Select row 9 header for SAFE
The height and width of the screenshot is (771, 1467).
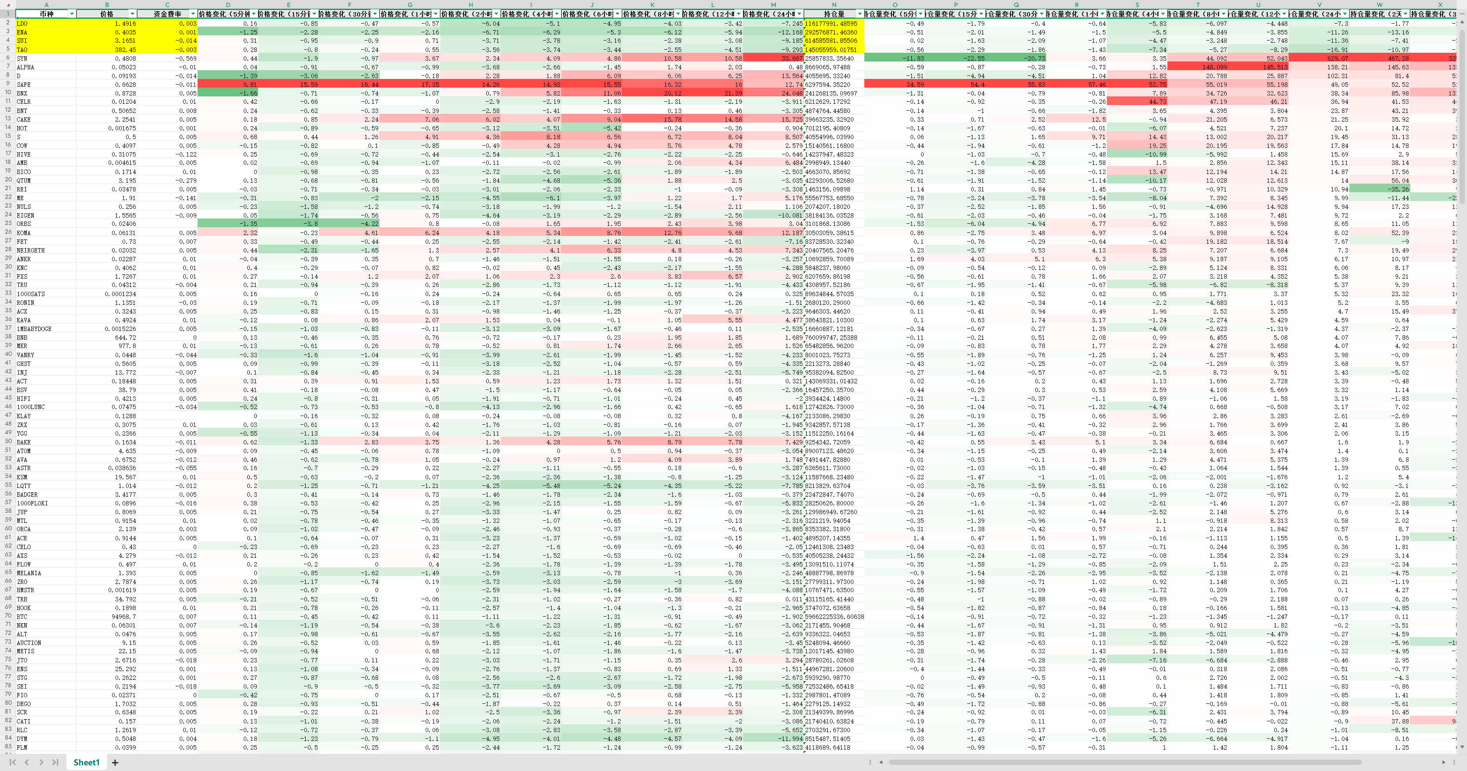click(8, 84)
